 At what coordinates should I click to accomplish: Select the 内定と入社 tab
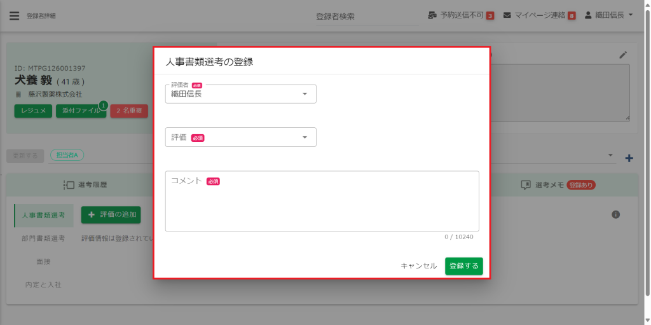pos(43,284)
